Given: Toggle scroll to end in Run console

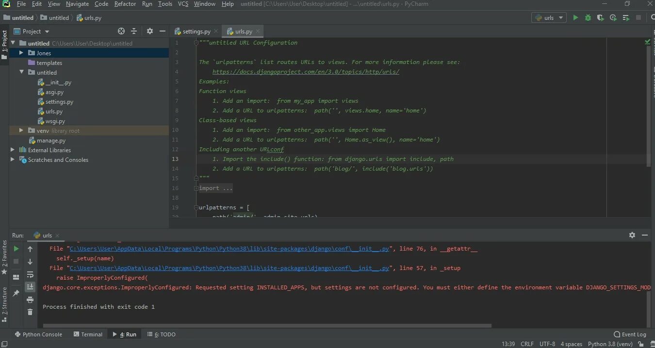Looking at the screenshot, I should [x=30, y=287].
